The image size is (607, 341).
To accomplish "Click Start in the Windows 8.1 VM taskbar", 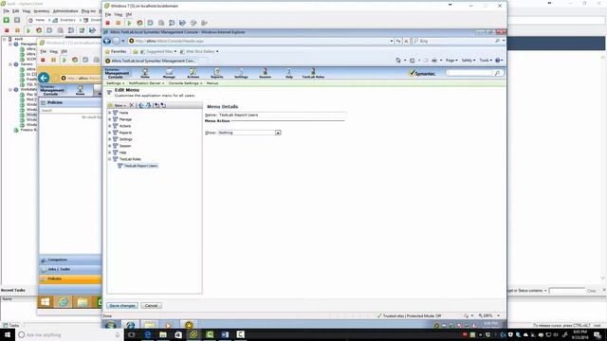I will pyautogui.click(x=46, y=301).
